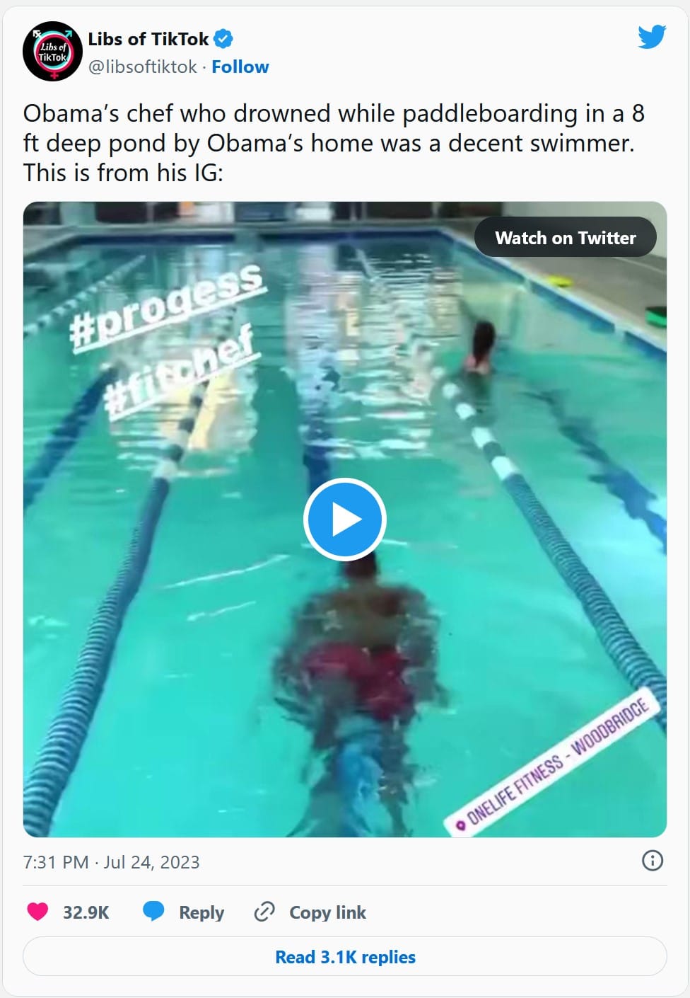Follow the libsoftiktok account
The image size is (690, 998).
tap(240, 67)
